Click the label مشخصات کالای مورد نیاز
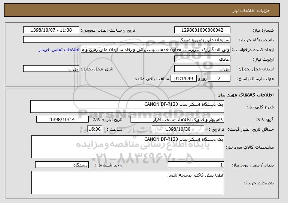Image resolution: width=288 pixels, height=203 pixels. pos(249,147)
